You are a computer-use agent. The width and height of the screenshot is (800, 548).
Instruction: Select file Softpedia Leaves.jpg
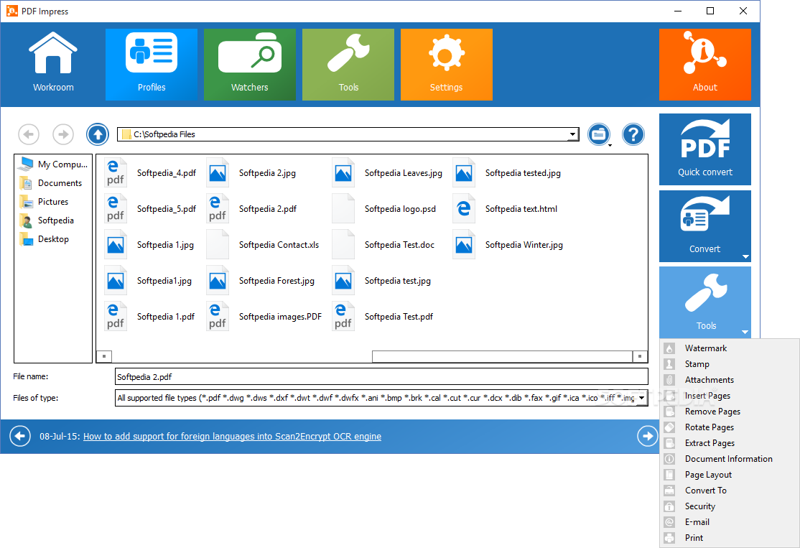click(x=387, y=173)
